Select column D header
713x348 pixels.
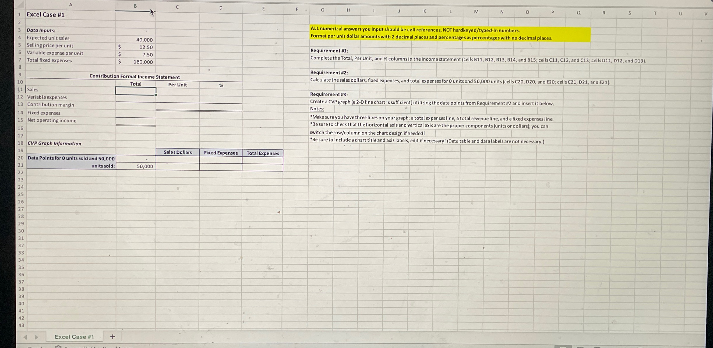220,8
